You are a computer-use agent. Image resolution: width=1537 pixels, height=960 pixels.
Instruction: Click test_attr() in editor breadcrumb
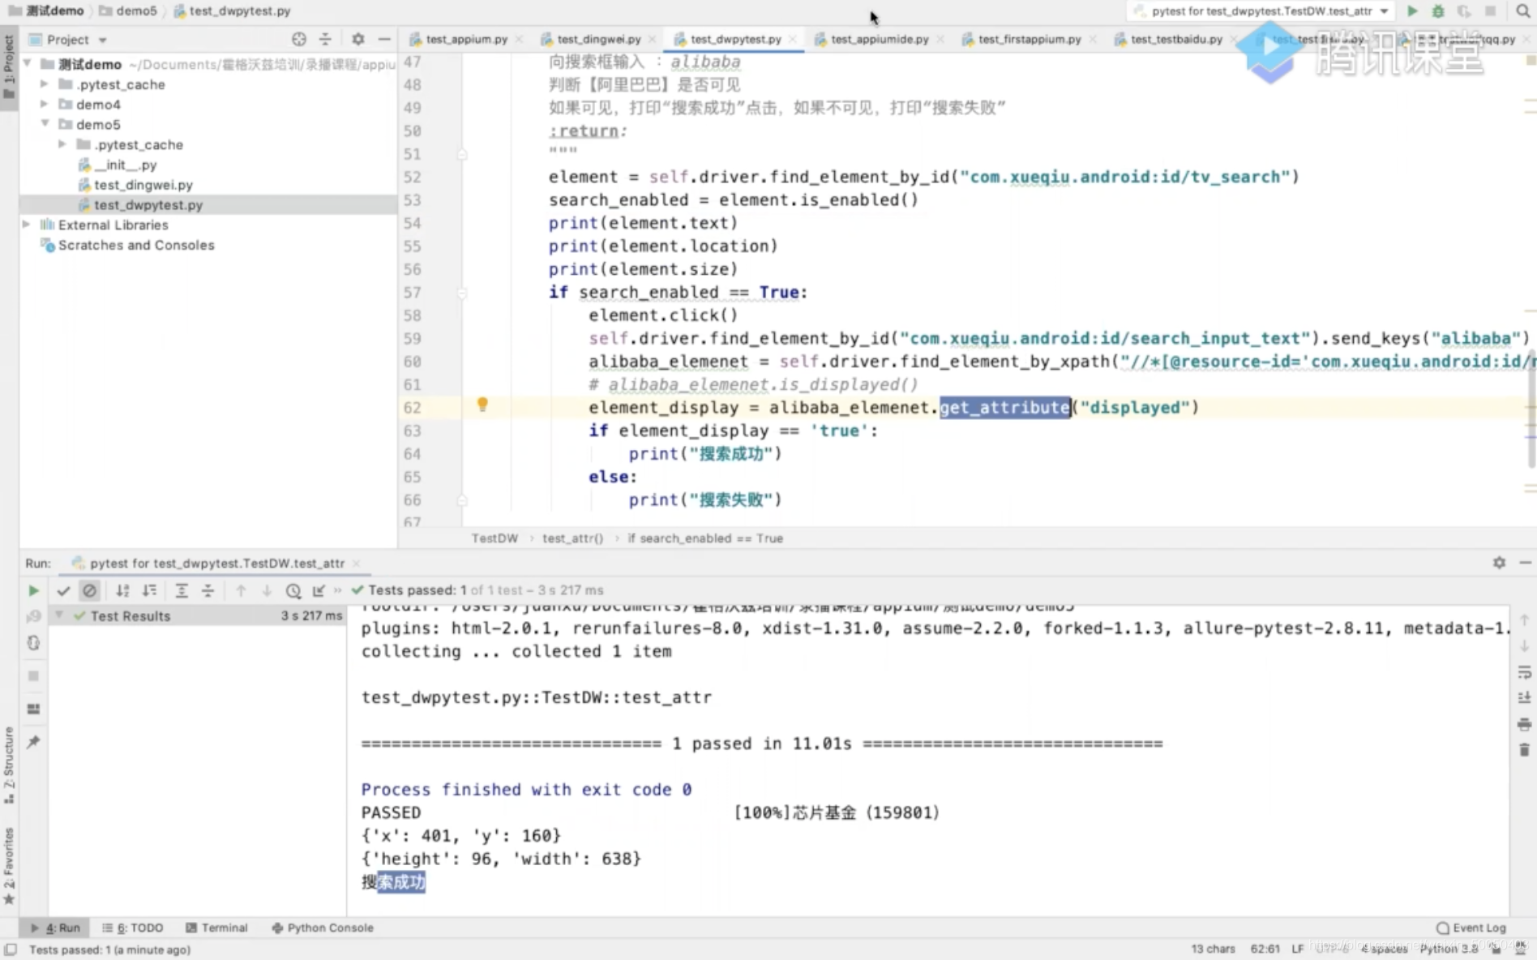[572, 538]
